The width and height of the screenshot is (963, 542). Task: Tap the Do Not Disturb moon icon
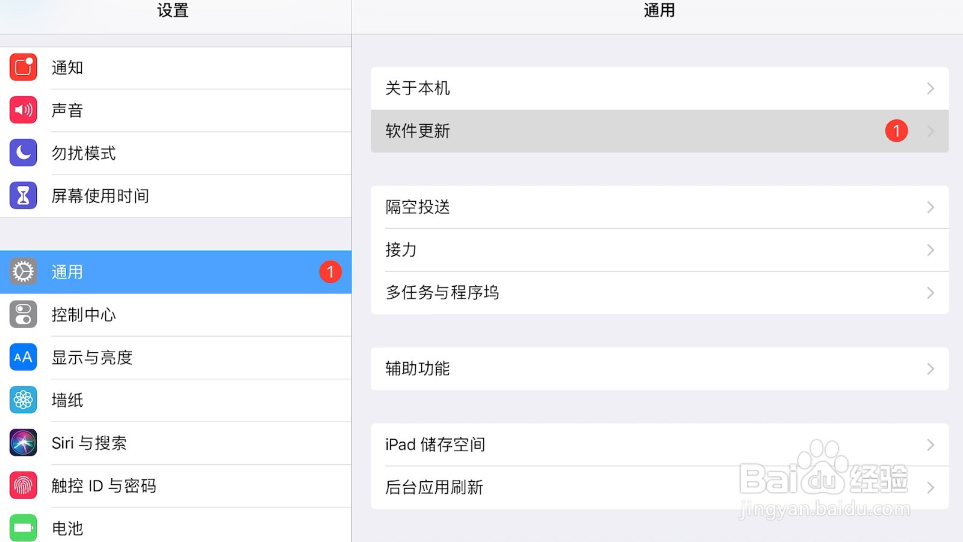pos(23,153)
